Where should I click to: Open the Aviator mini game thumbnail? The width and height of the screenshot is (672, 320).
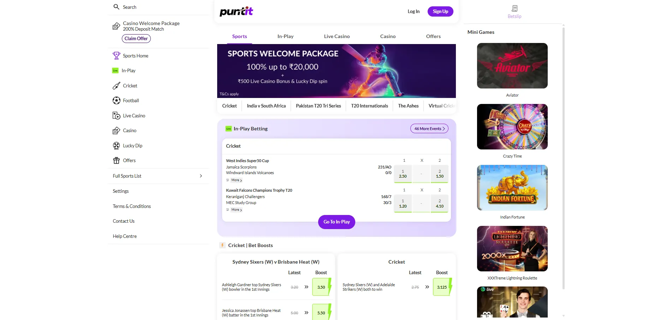pyautogui.click(x=512, y=66)
